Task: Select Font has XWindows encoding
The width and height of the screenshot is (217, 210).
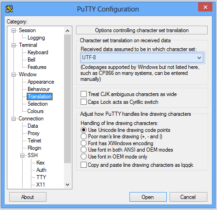Action: point(83,143)
